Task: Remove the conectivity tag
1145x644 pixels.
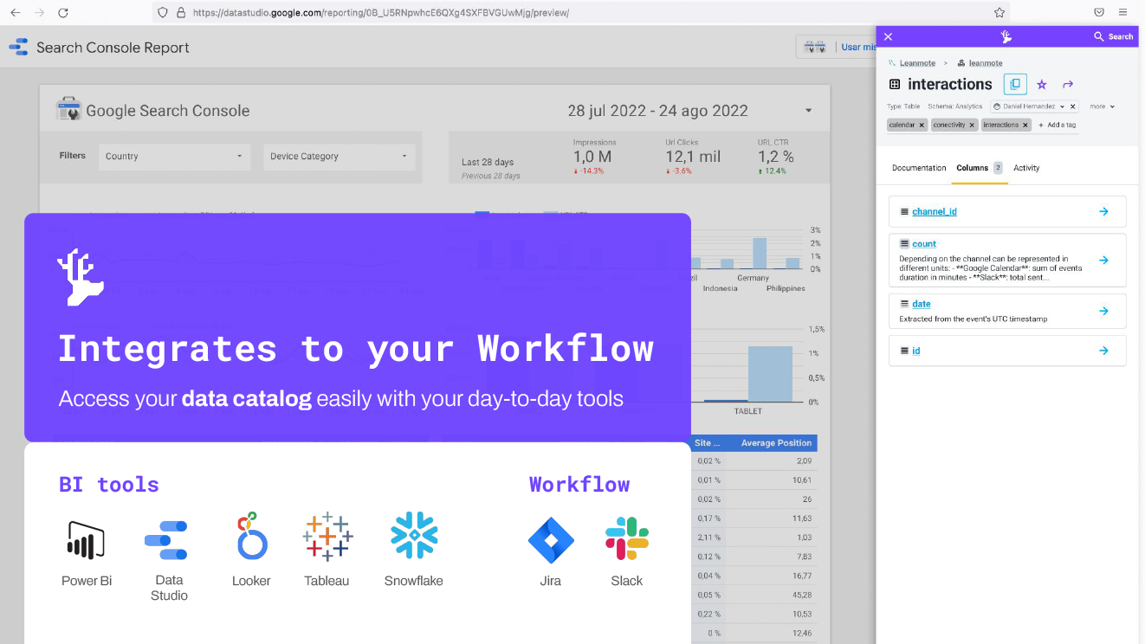Action: (972, 126)
